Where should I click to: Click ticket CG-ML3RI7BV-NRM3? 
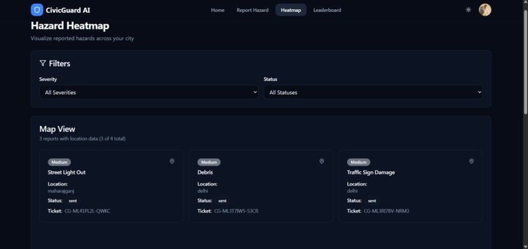[387, 211]
